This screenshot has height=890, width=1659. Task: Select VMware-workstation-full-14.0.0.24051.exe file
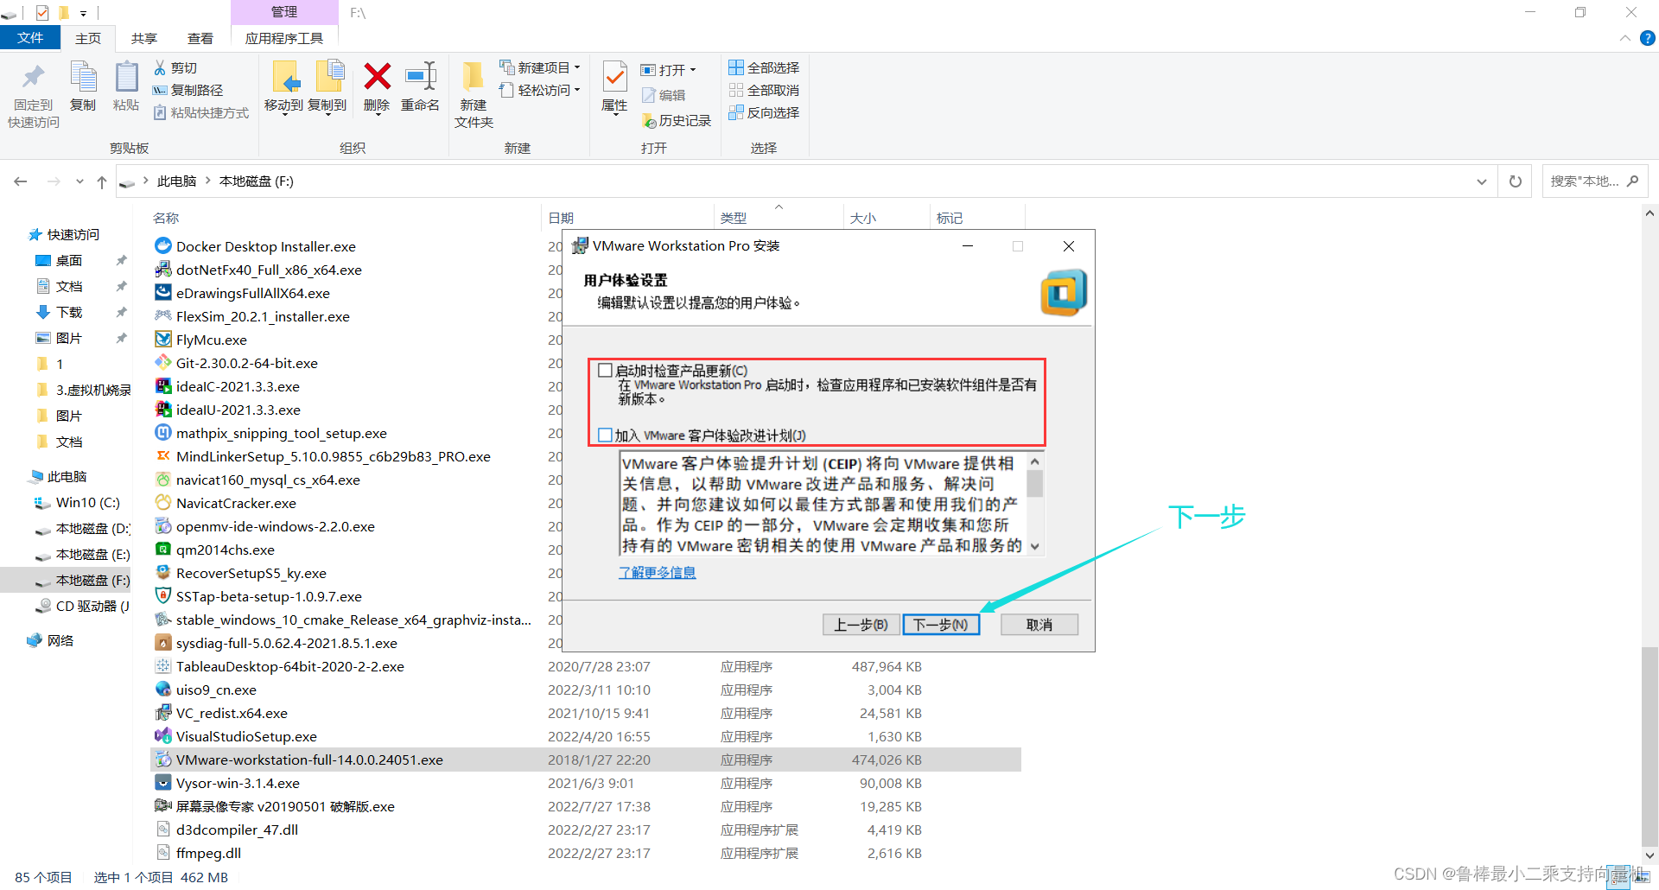pos(586,760)
